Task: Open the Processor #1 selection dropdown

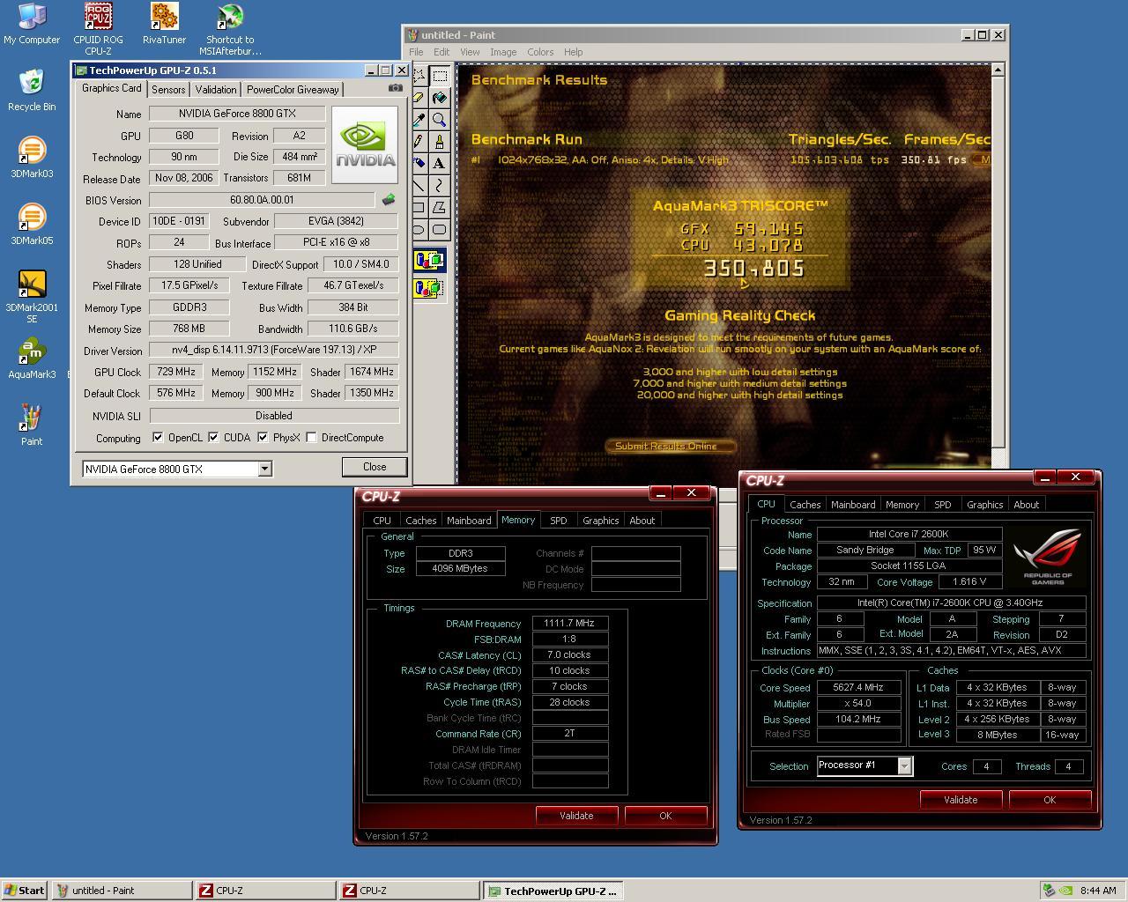Action: point(904,766)
